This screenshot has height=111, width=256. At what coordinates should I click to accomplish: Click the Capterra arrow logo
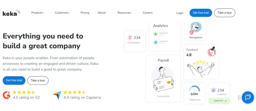tap(57, 95)
